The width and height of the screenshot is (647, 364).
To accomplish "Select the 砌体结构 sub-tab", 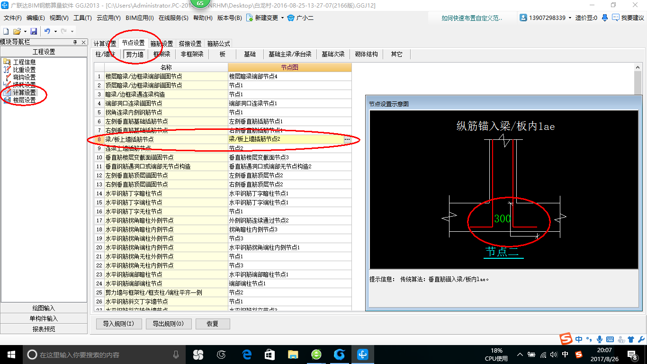I will coord(367,54).
